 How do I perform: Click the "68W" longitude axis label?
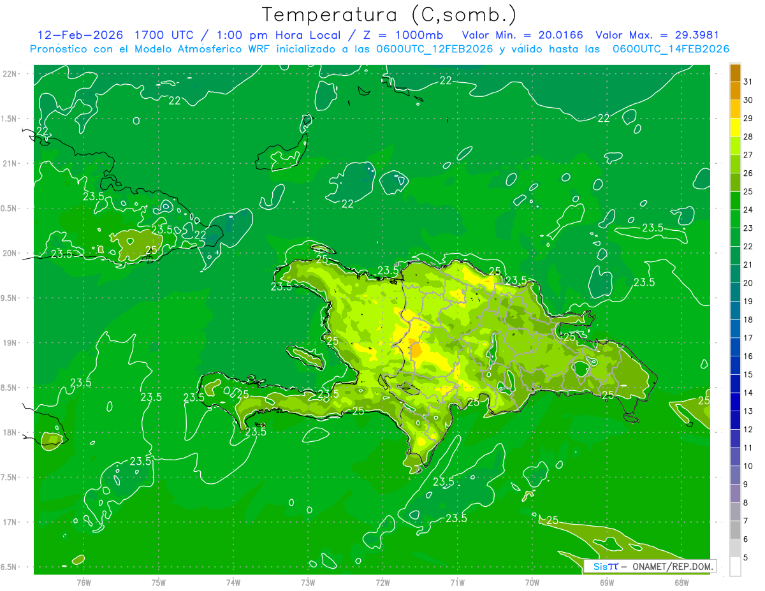click(x=681, y=582)
